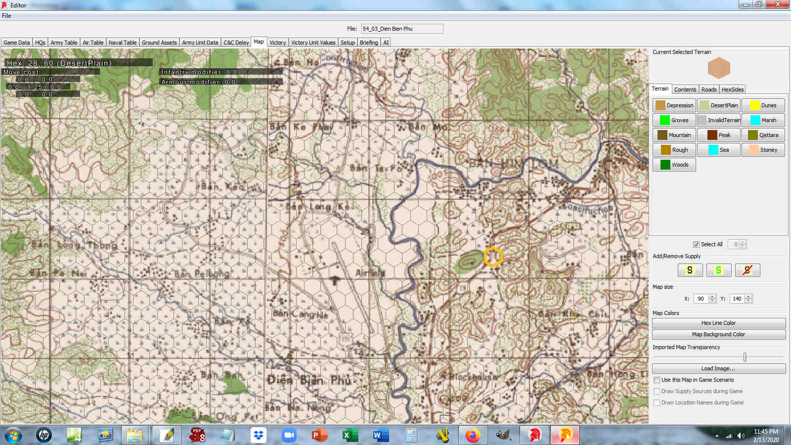791x445 pixels.
Task: Select the InvalidTerrain terrain button
Action: [719, 120]
